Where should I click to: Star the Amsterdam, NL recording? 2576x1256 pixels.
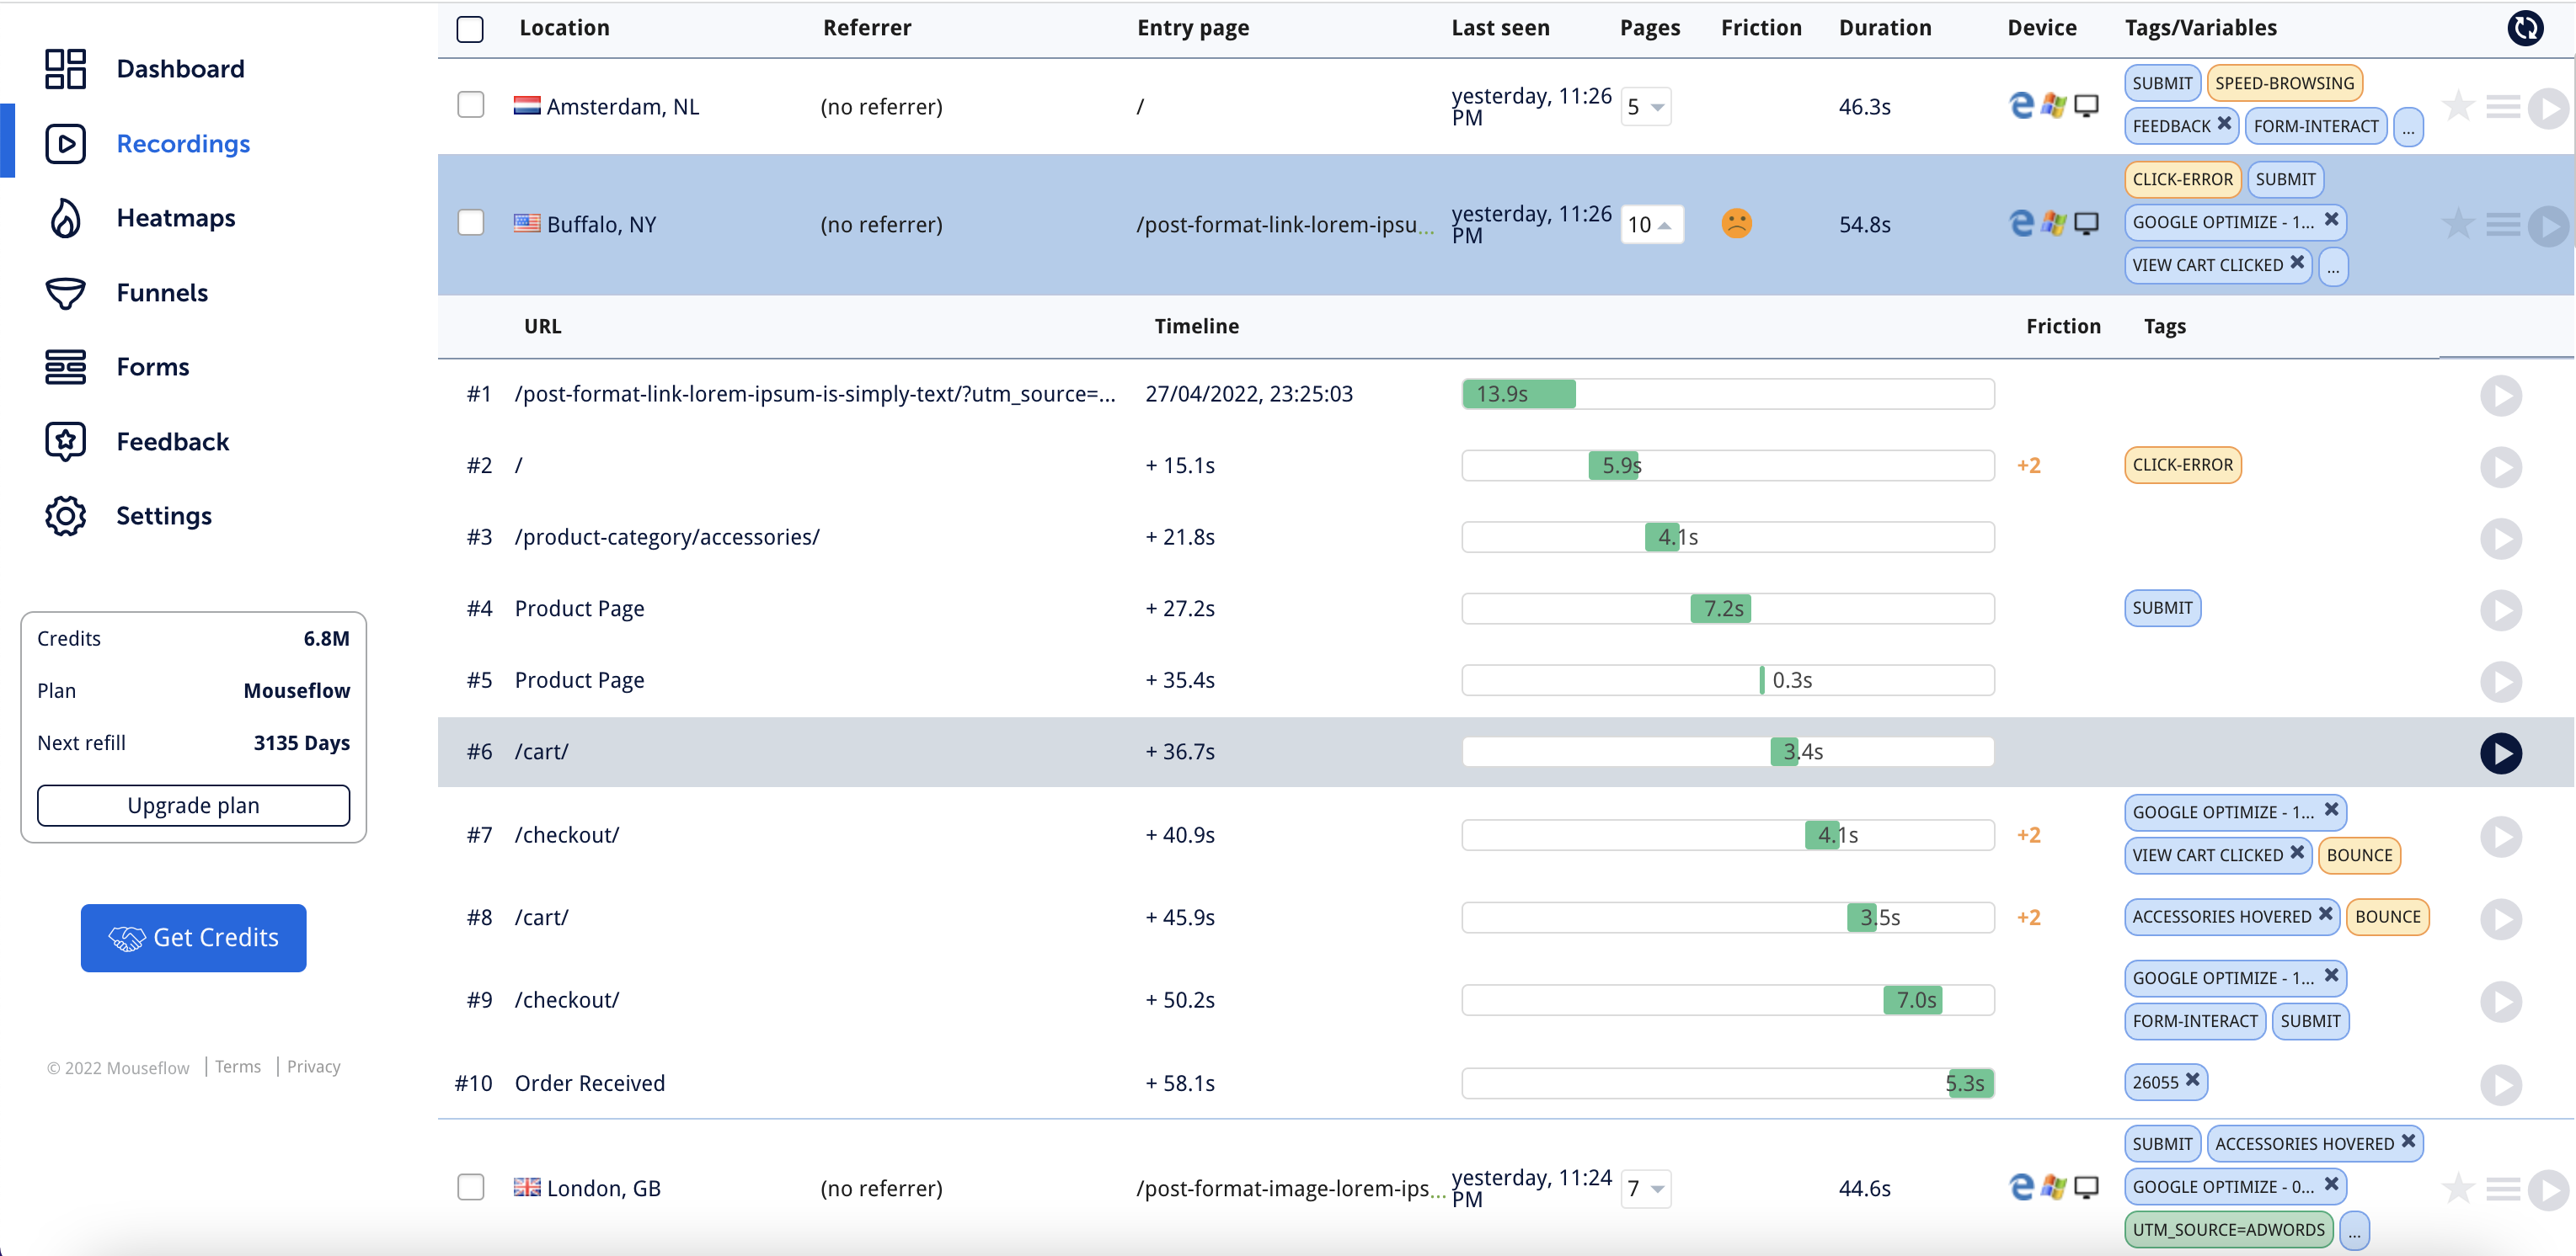point(2457,106)
